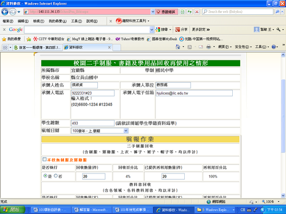
Task: Click the browser Forward arrow button
Action: coord(13,12)
